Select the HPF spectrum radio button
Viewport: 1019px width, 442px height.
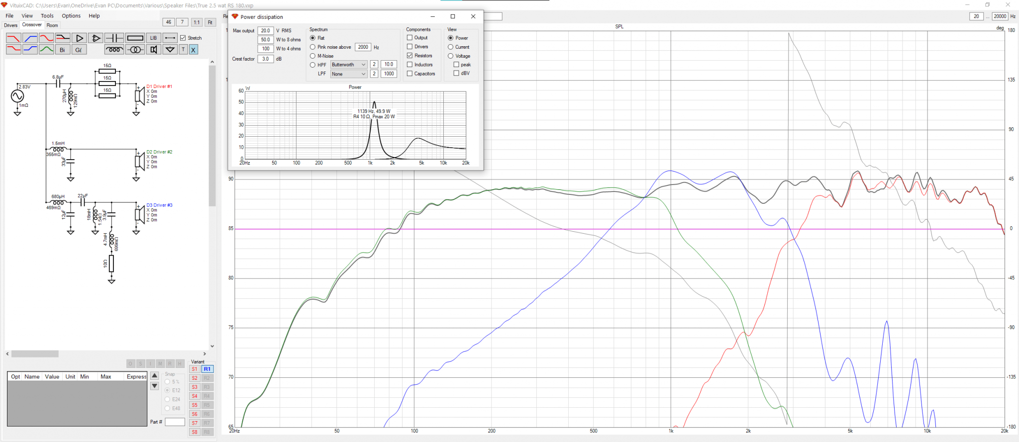click(312, 65)
